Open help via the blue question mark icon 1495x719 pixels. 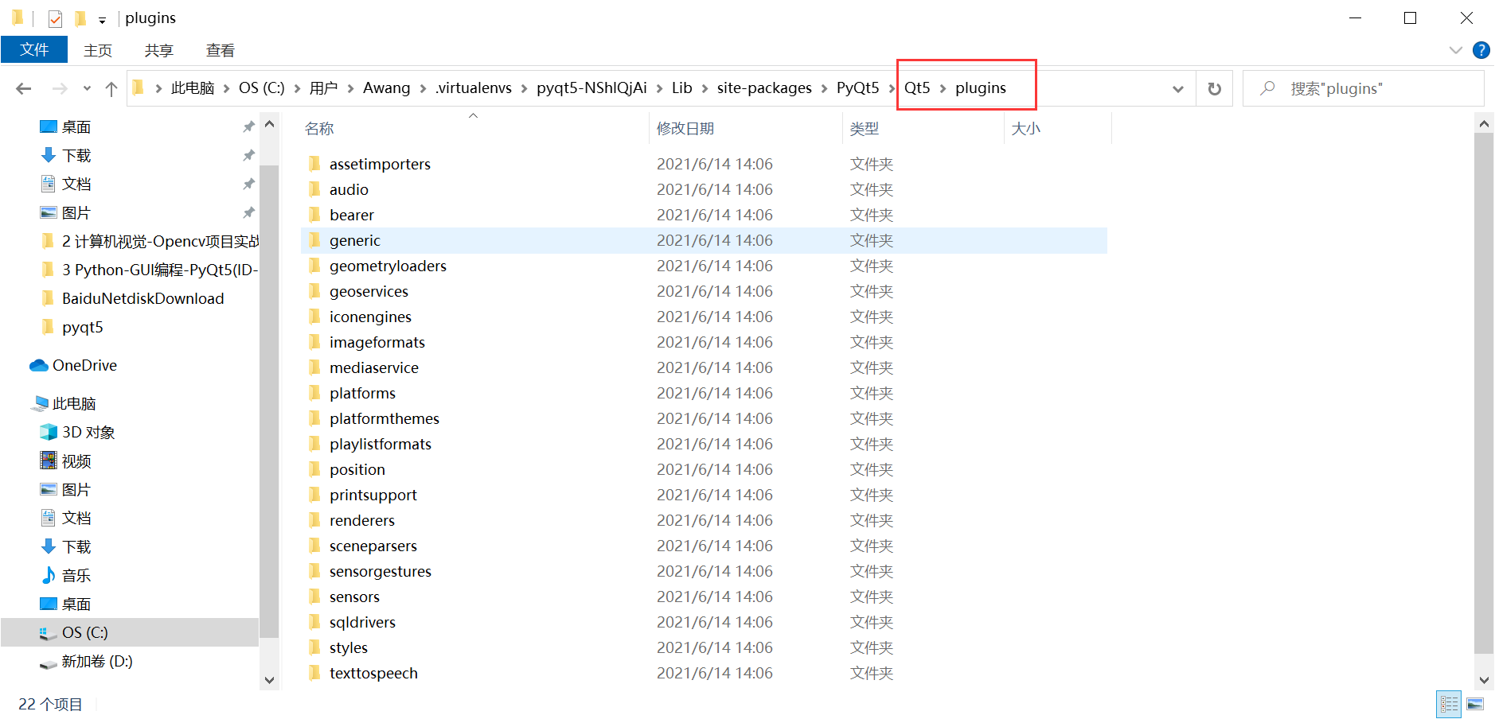(1481, 49)
